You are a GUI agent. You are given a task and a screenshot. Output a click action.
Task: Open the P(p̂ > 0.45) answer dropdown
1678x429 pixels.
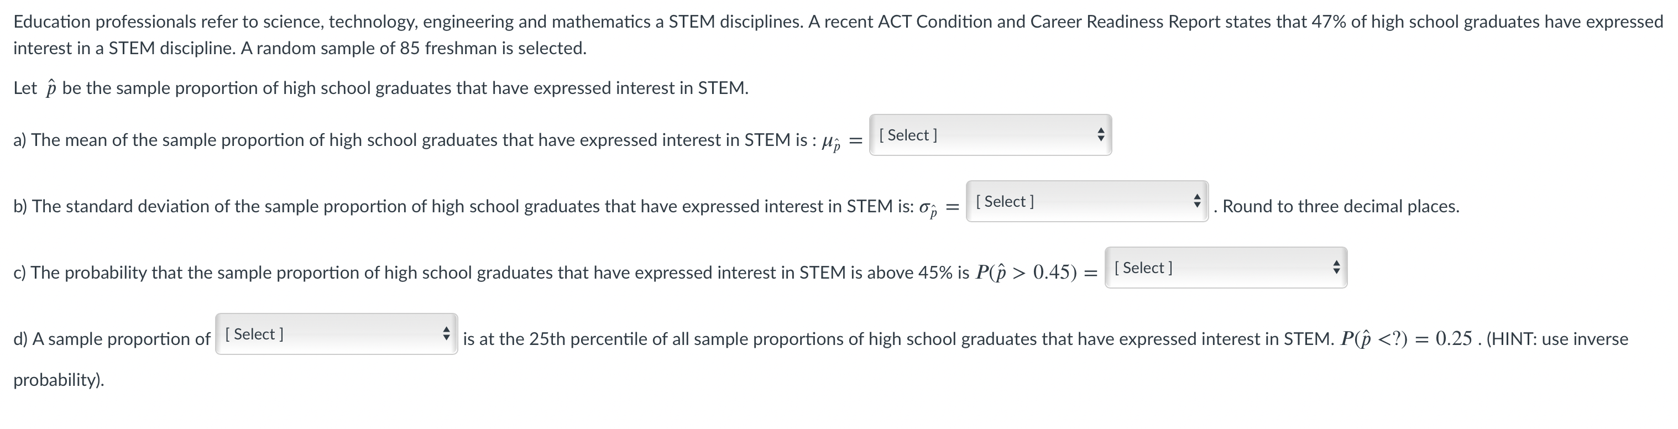tap(1225, 268)
